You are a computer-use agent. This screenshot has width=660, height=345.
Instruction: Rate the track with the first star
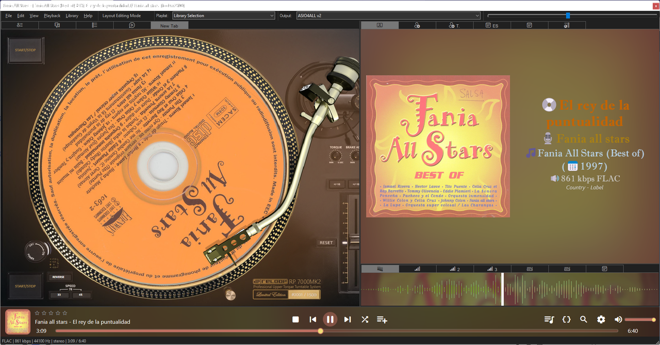(x=38, y=313)
